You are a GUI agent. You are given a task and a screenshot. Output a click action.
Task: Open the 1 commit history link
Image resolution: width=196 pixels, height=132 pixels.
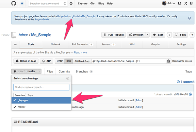tap(186, 82)
